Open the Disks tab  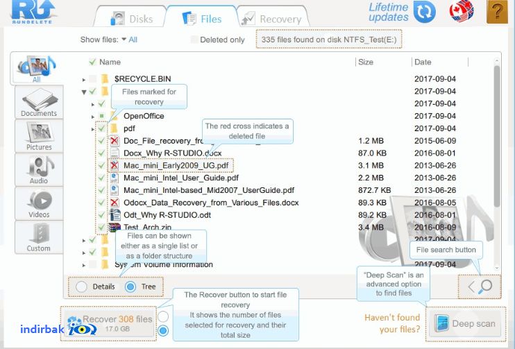coord(131,18)
